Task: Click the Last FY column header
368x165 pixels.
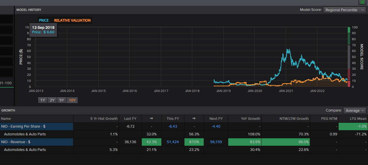Action: point(130,119)
